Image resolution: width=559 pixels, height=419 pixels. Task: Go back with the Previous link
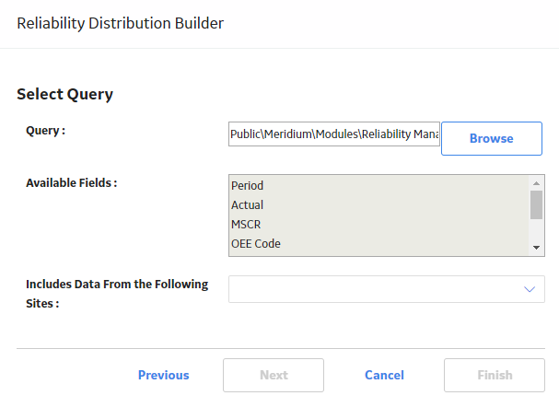click(164, 375)
